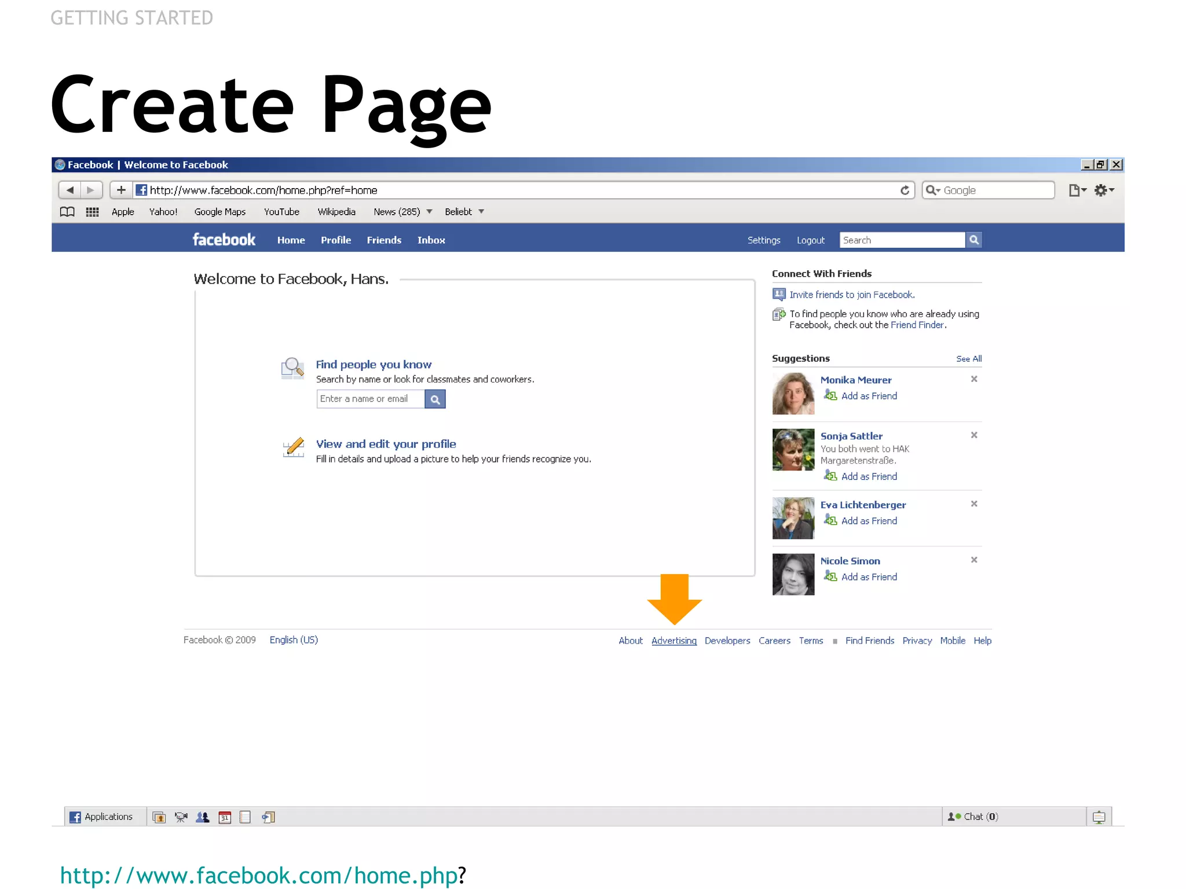Image resolution: width=1186 pixels, height=889 pixels.
Task: Reload the page with refresh icon
Action: pyautogui.click(x=905, y=190)
